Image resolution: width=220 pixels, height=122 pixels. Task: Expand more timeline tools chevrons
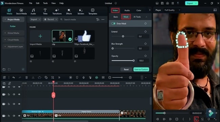pyautogui.click(x=59, y=77)
